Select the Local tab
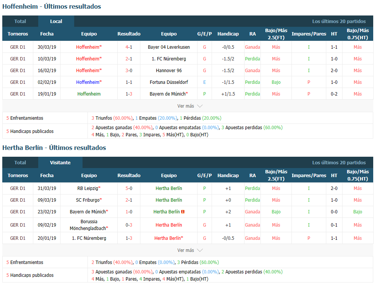This screenshot has height=284, width=377. click(x=56, y=22)
